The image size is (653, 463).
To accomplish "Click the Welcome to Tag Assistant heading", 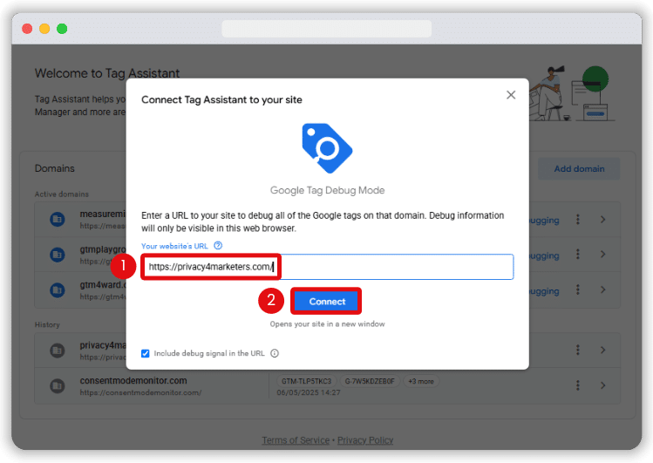I will 107,73.
